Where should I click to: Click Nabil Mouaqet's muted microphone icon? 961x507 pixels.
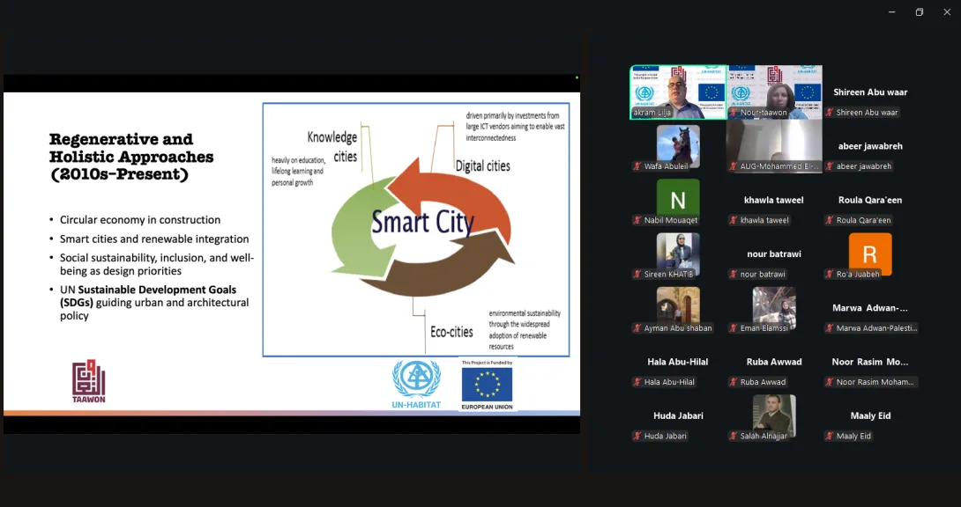pyautogui.click(x=637, y=220)
